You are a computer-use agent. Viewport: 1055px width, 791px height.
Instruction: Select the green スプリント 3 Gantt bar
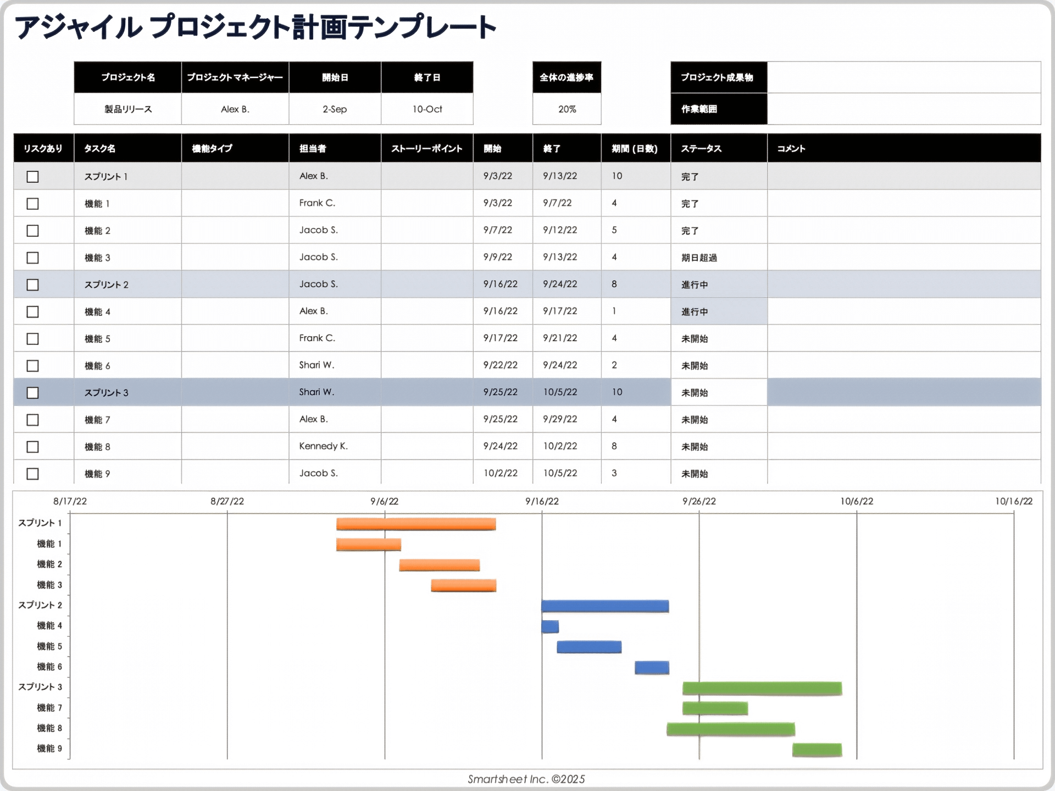[762, 688]
